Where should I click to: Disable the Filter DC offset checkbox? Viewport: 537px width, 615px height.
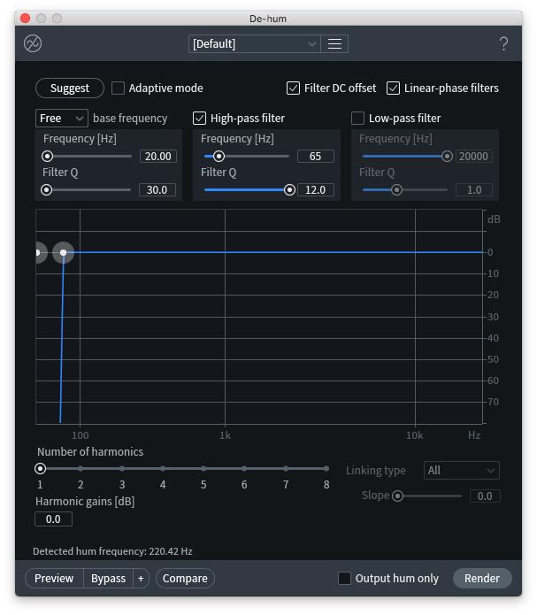(294, 88)
